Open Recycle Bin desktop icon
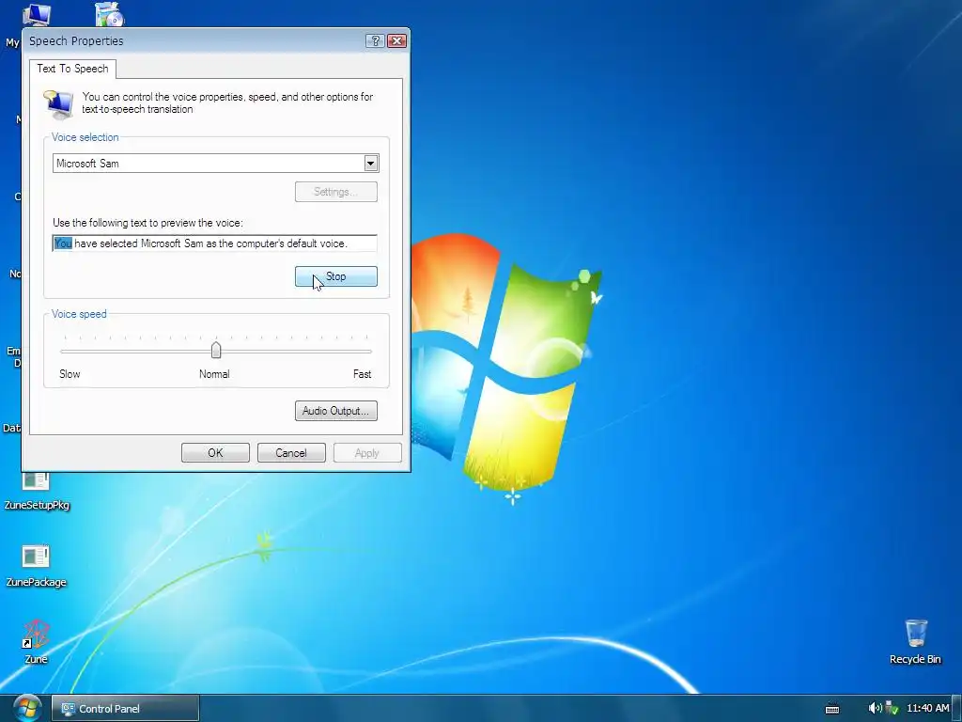Viewport: 962px width, 722px height. [915, 641]
